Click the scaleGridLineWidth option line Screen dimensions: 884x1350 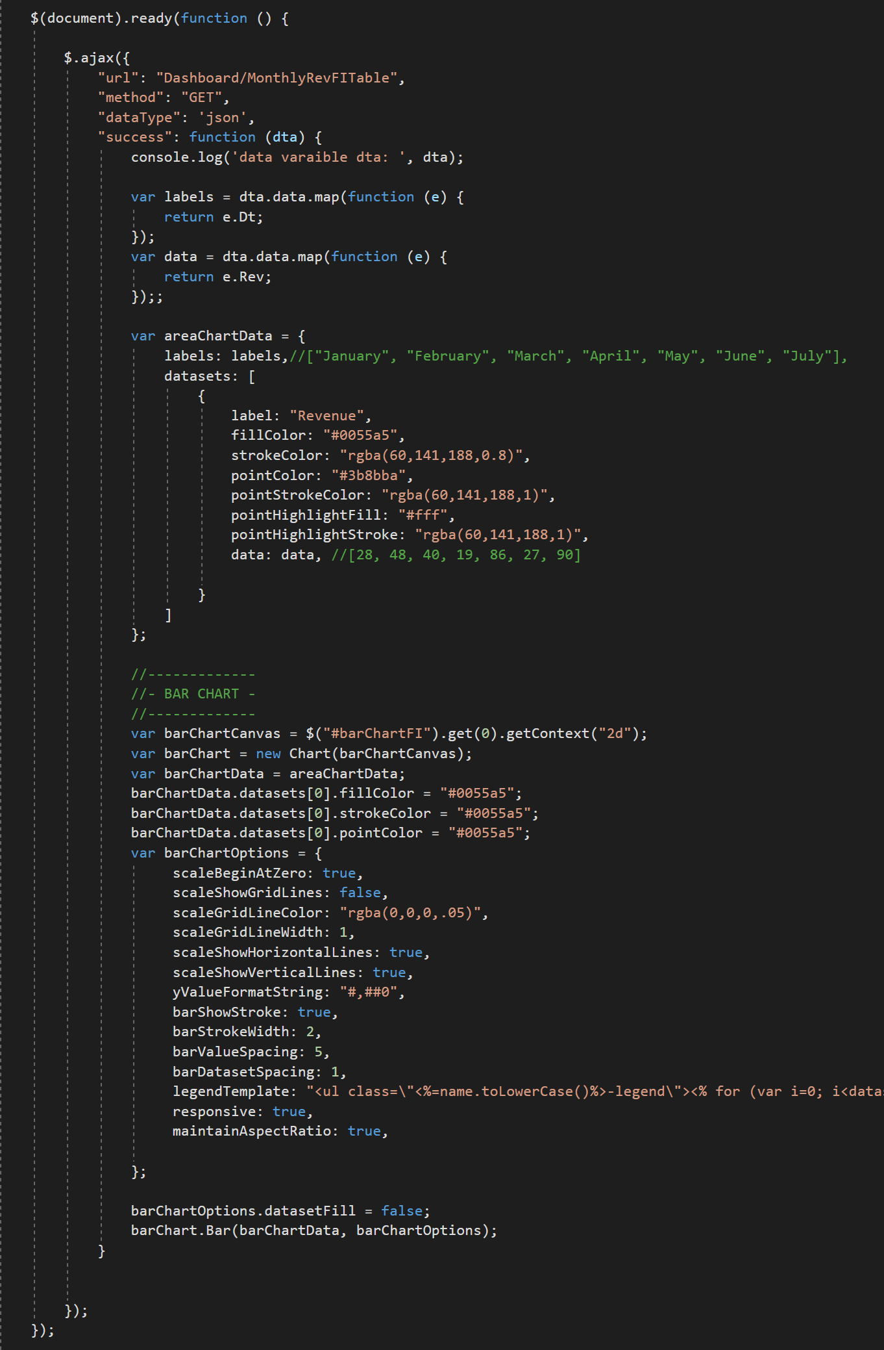tap(264, 932)
